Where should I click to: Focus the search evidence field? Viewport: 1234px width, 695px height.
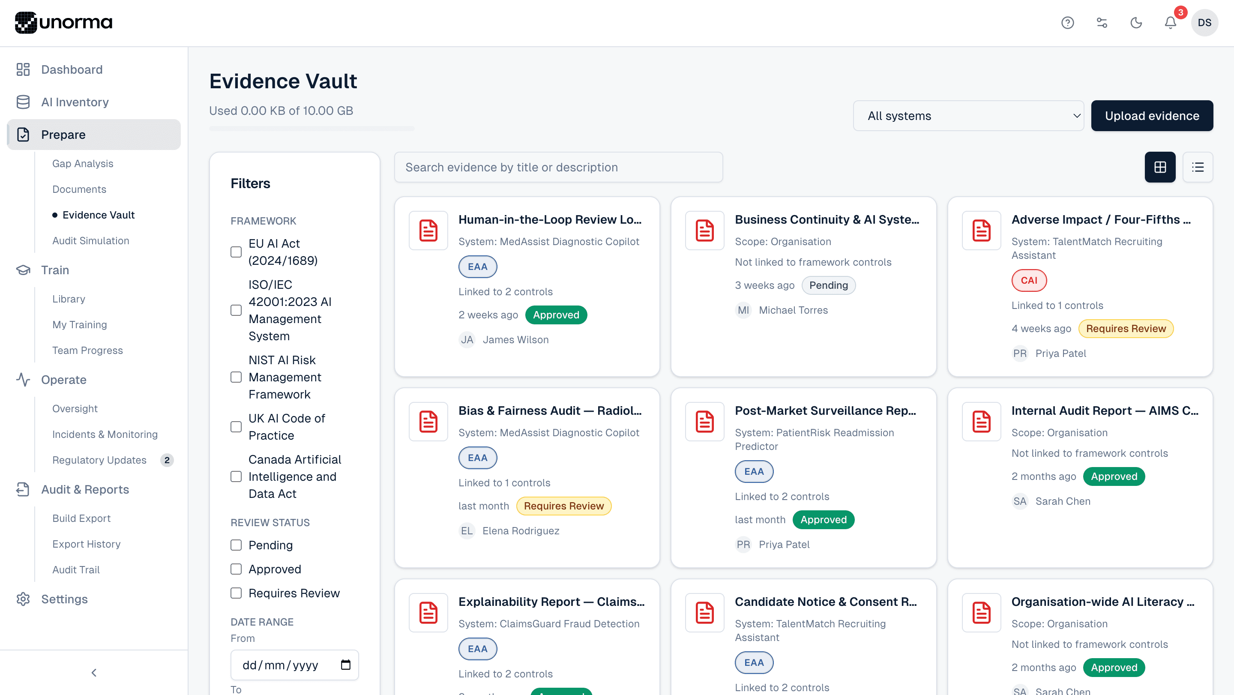click(x=558, y=167)
